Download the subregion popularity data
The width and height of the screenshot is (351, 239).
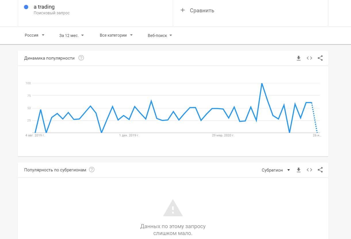point(298,170)
